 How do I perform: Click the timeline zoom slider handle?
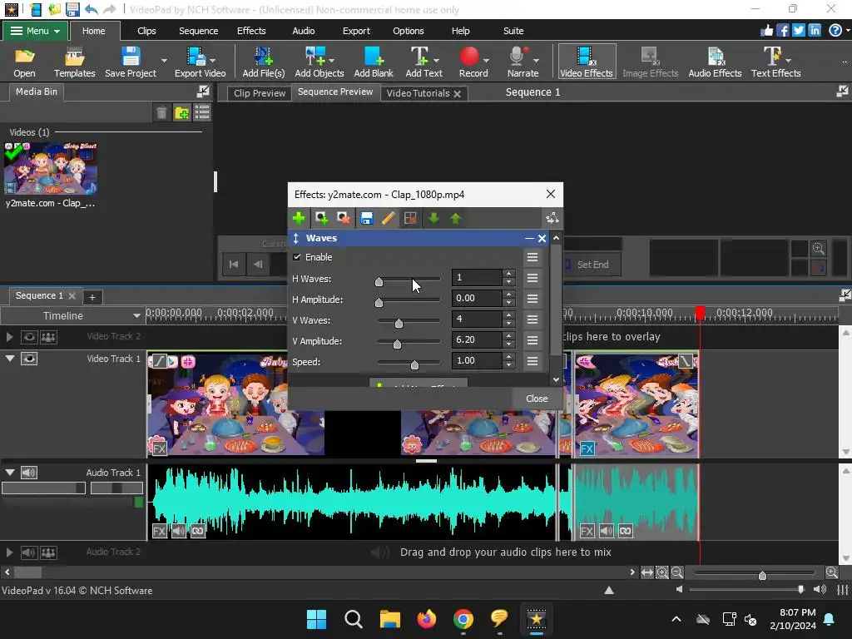[762, 576]
